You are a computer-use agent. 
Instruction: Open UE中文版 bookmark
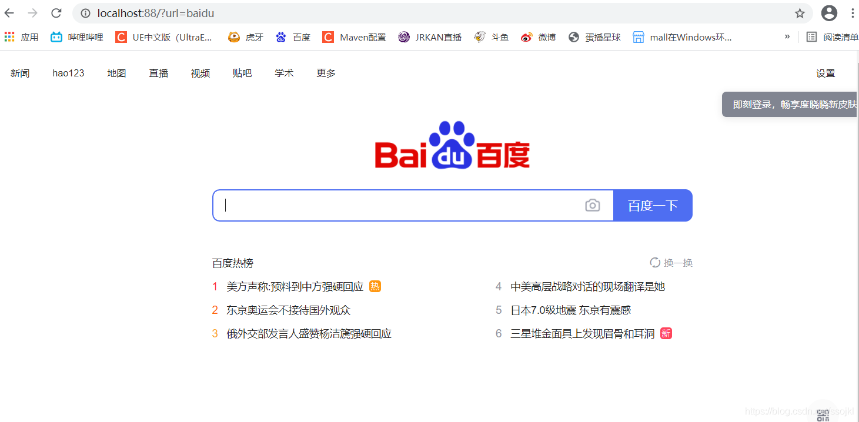[x=164, y=37]
